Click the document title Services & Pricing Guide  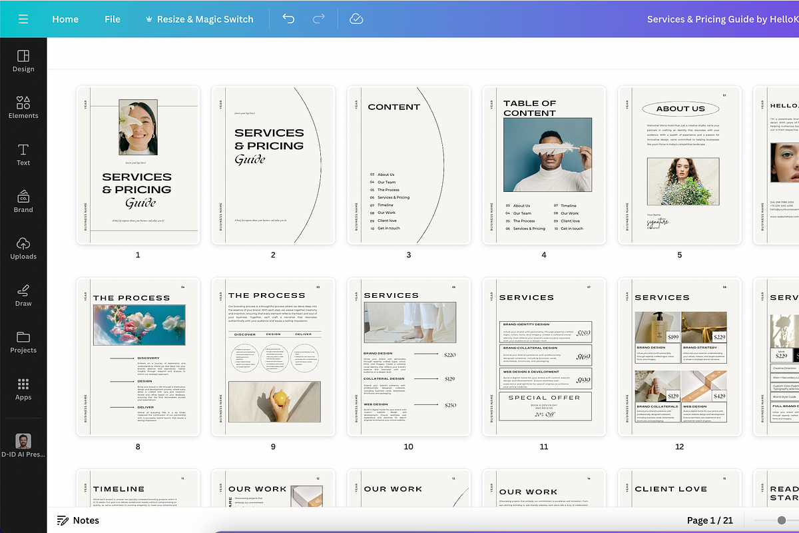pos(722,19)
